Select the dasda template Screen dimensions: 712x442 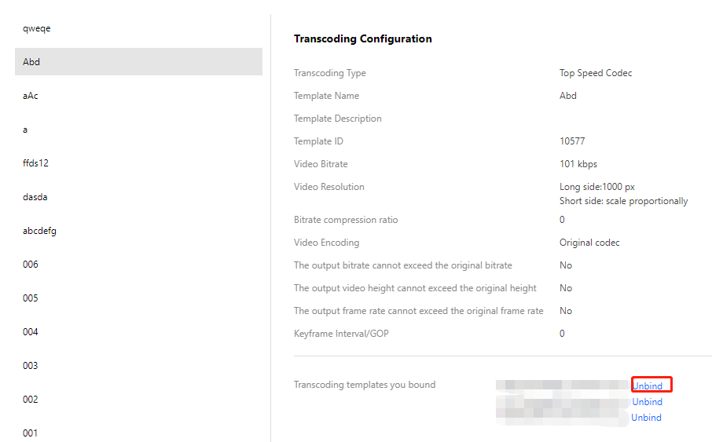(x=35, y=197)
